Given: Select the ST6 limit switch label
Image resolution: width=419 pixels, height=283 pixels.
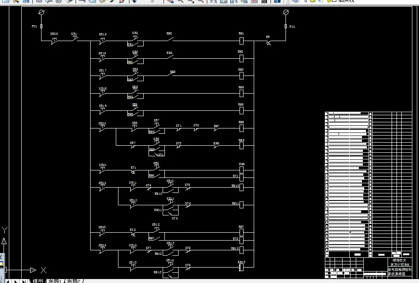Looking at the screenshot, I should [x=188, y=204].
